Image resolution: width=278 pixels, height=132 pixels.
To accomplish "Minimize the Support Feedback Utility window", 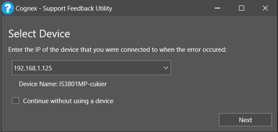I will click(218, 8).
